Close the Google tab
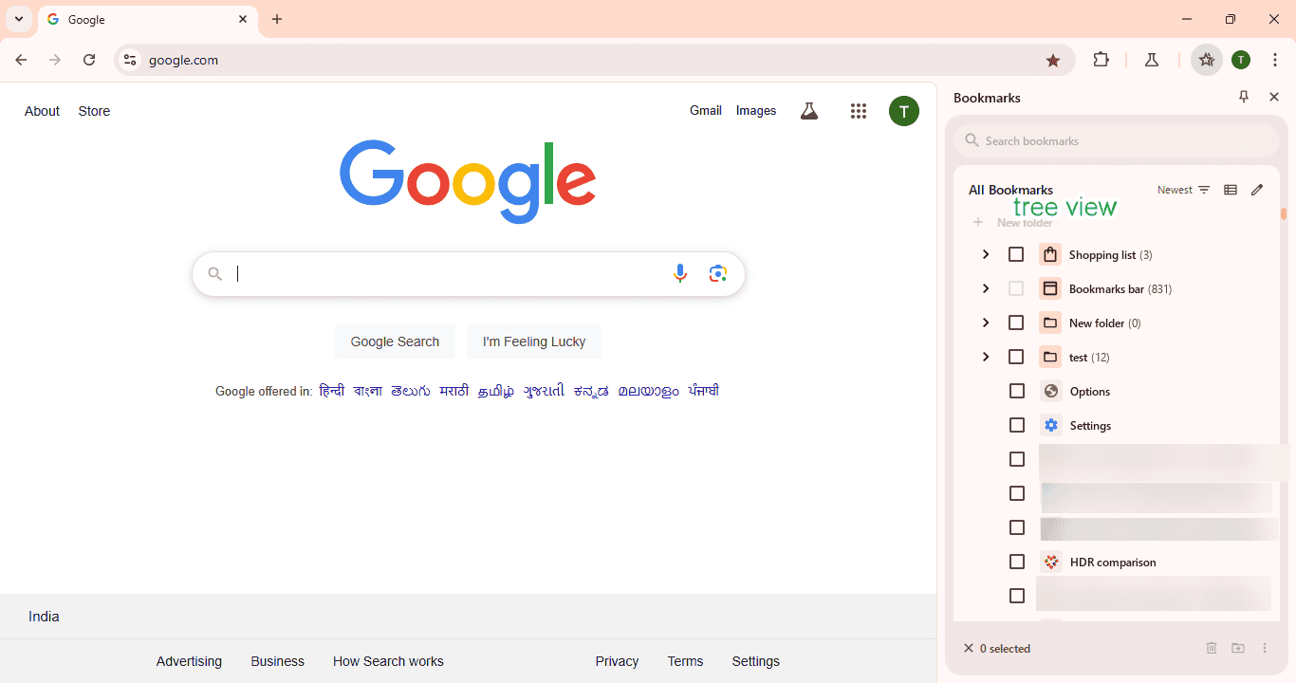1296x683 pixels. coord(243,19)
